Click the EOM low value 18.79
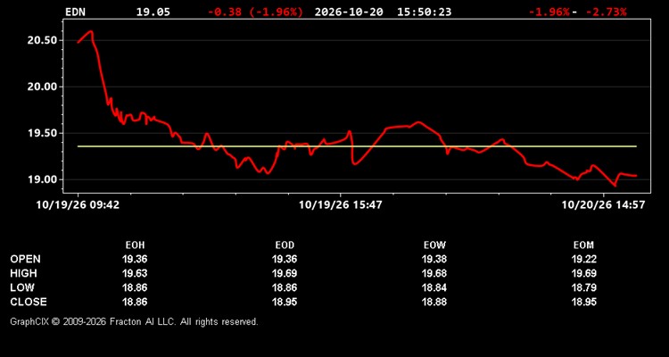 pos(583,287)
